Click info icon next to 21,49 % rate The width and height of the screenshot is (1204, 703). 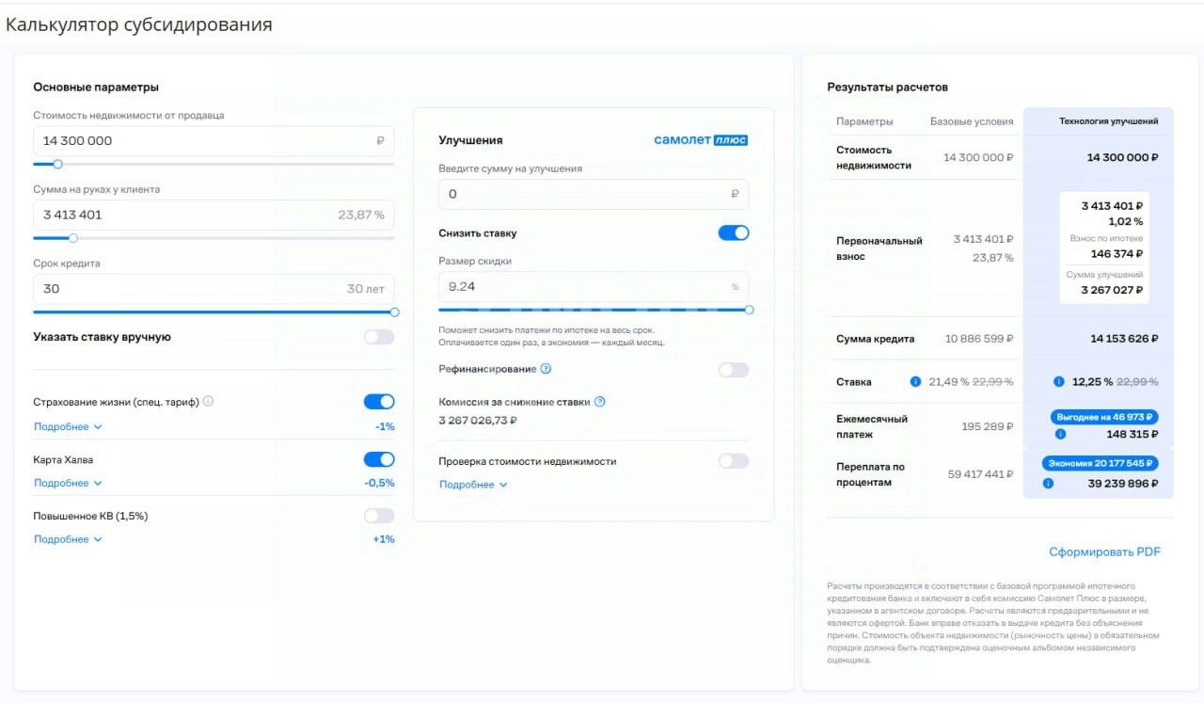915,382
